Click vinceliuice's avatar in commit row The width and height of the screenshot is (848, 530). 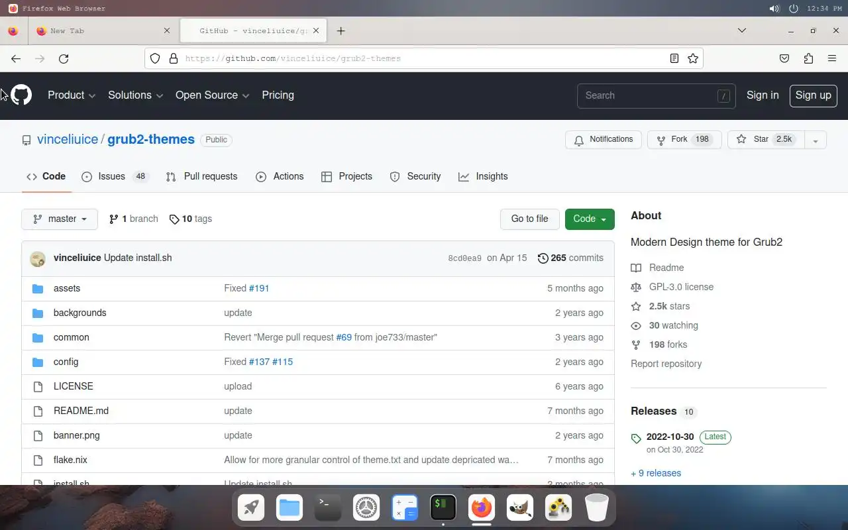[38, 258]
